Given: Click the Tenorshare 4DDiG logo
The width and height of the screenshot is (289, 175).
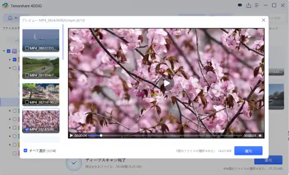Looking at the screenshot, I should (5, 6).
